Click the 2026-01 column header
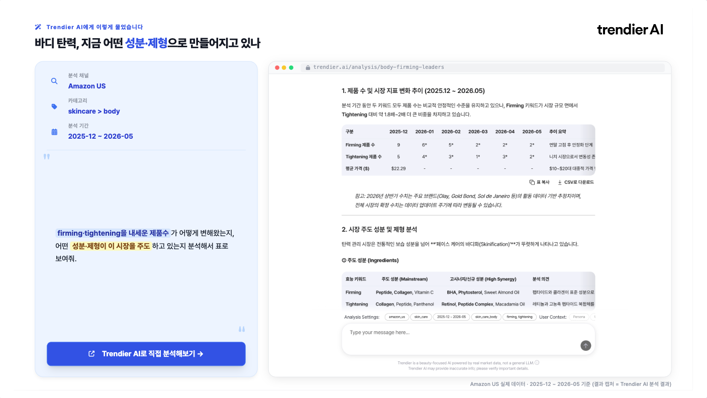 [425, 132]
